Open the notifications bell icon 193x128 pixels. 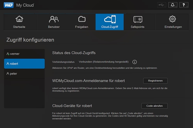coord(173,5)
